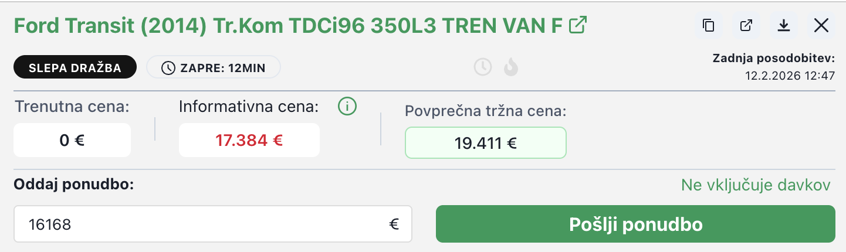The width and height of the screenshot is (846, 252).
Task: Click the greyed-out flame icon
Action: pos(511,67)
